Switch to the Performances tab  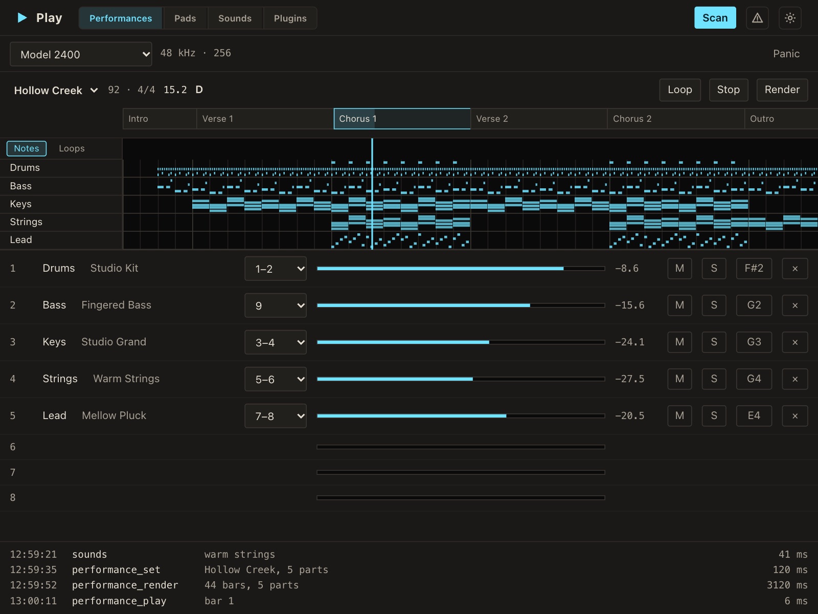click(x=121, y=18)
